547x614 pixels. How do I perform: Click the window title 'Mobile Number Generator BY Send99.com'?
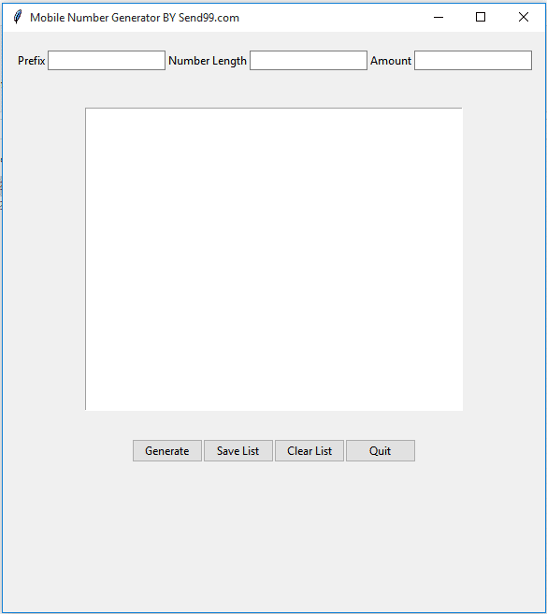click(x=135, y=18)
